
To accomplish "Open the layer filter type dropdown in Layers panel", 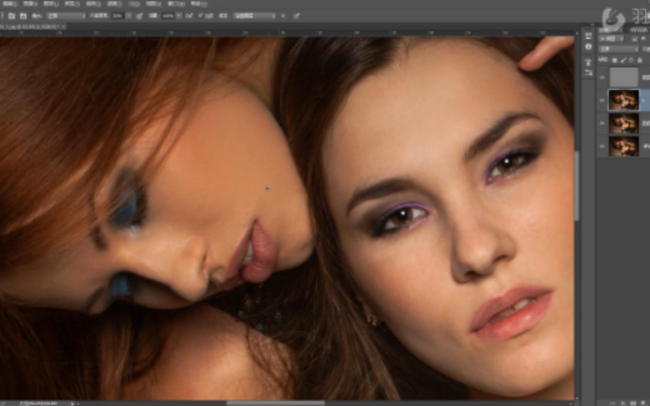I will (612, 39).
